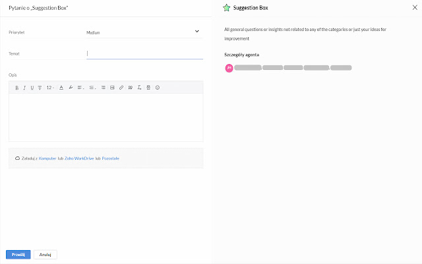Open the highlight color tool

click(x=71, y=87)
